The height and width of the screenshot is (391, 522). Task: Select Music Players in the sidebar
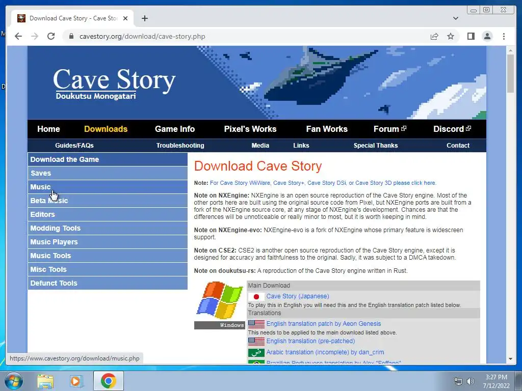(108, 242)
